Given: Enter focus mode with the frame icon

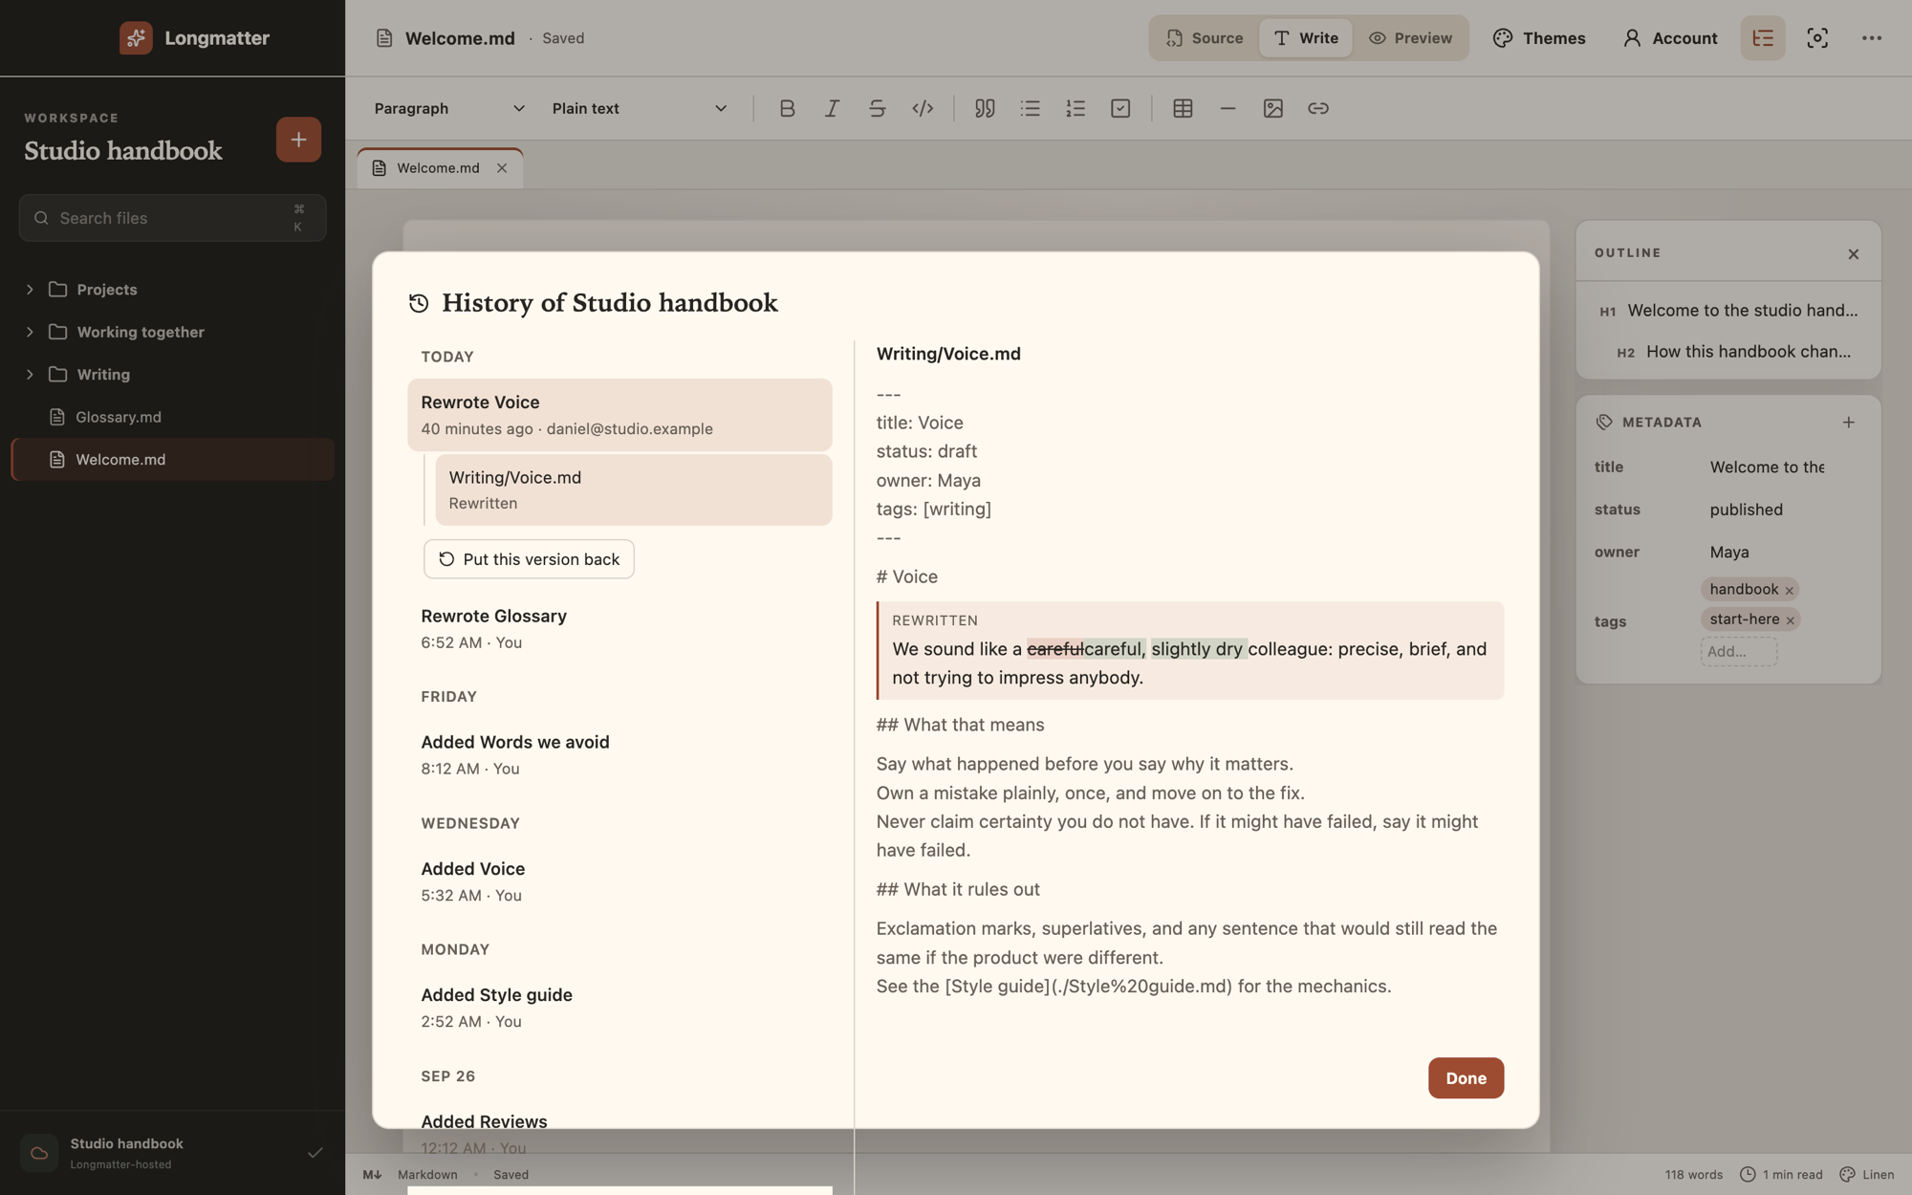Looking at the screenshot, I should click(x=1817, y=38).
